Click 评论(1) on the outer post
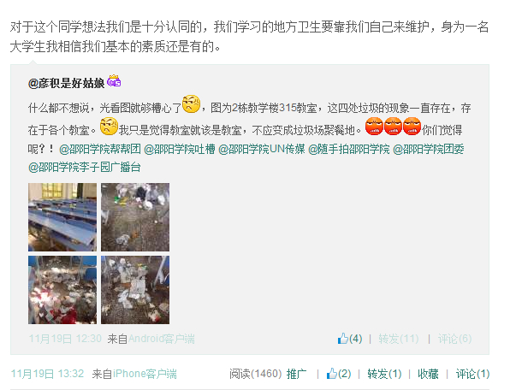The image size is (516, 390). tap(472, 374)
